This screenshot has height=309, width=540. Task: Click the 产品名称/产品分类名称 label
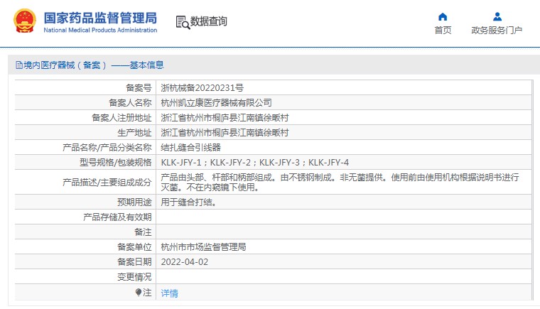tap(107, 148)
